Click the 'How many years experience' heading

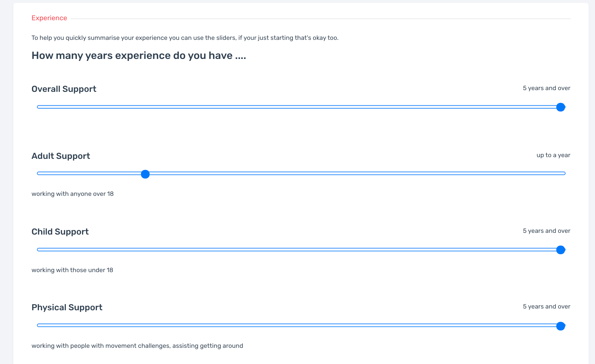tap(139, 55)
